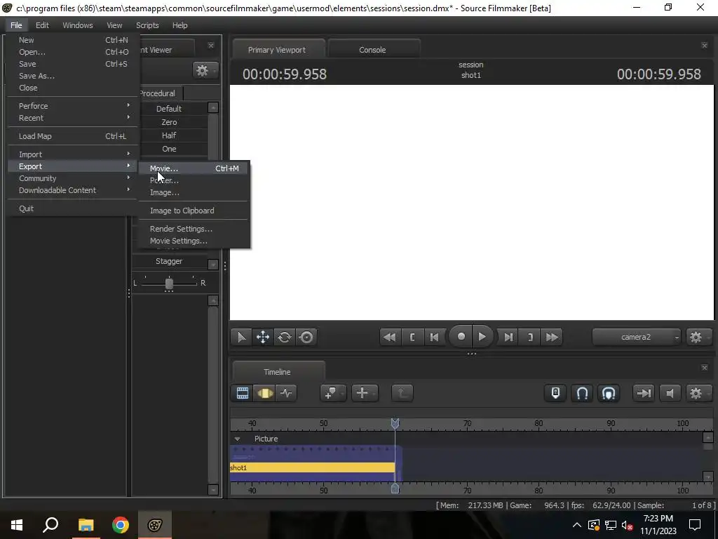Select the move manipulator tool
This screenshot has height=539, width=718.
pyautogui.click(x=263, y=338)
